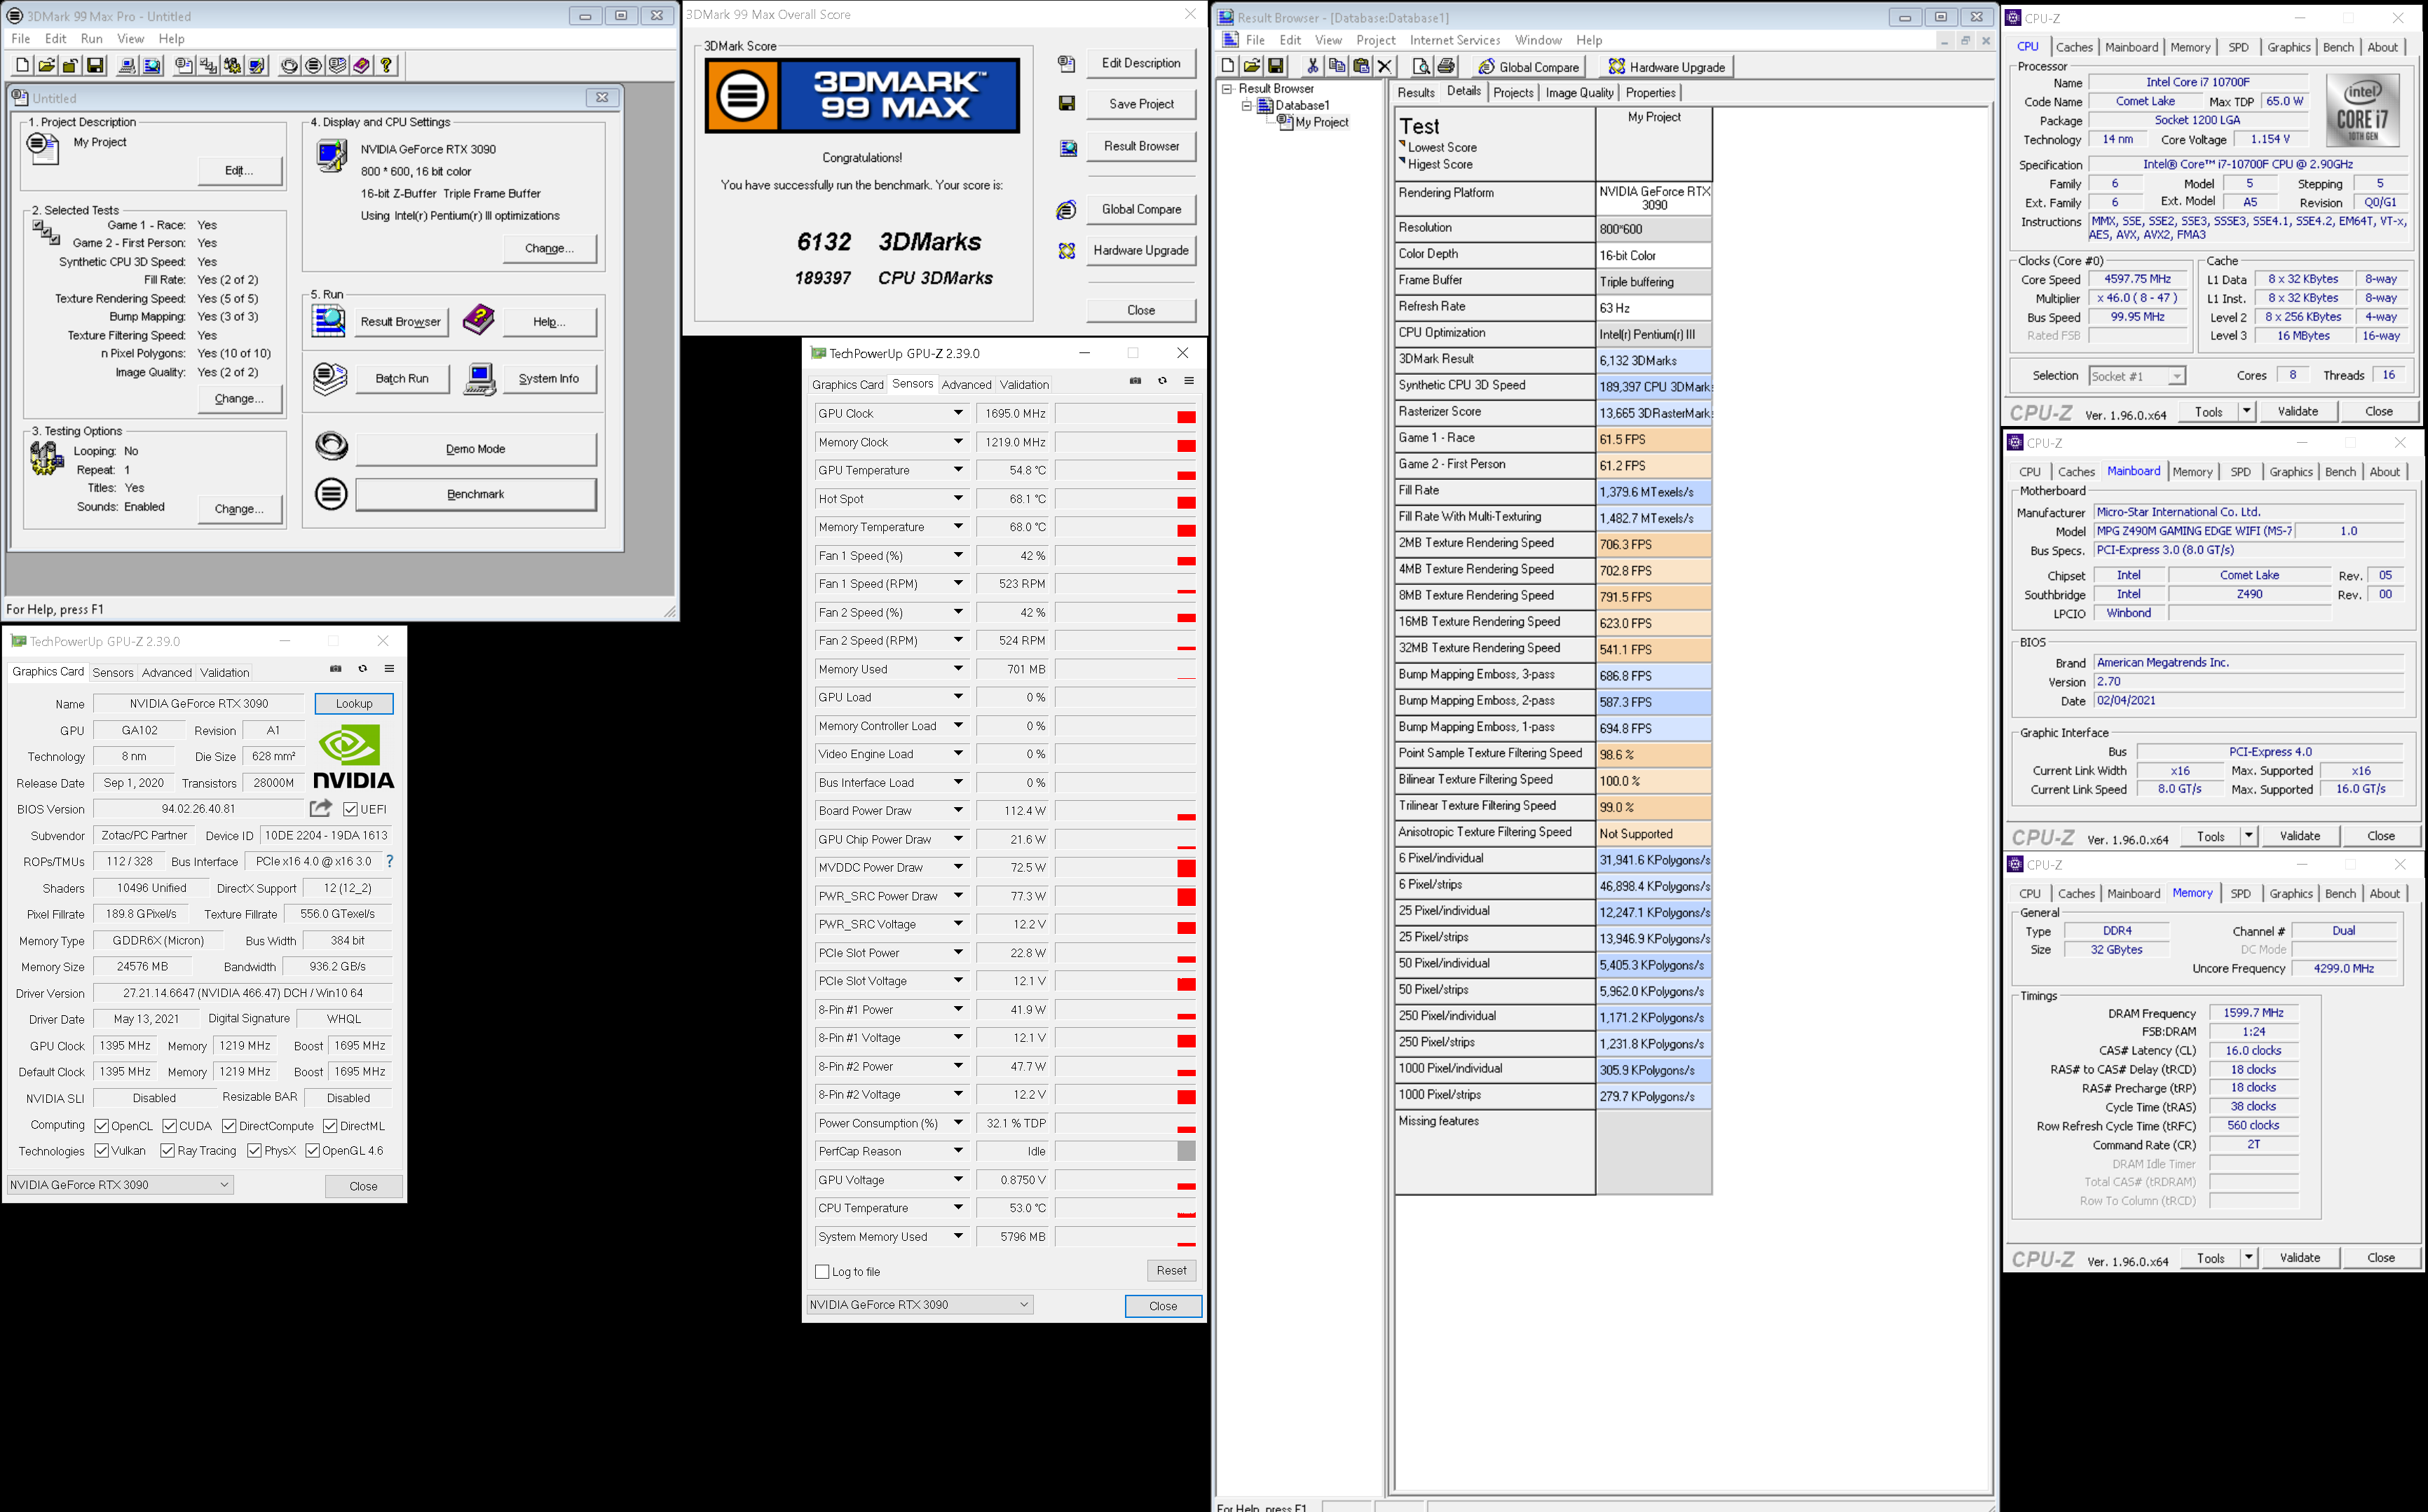This screenshot has width=2428, height=1512.
Task: Click Open project folder icon in 3DMark toolbar
Action: (46, 66)
